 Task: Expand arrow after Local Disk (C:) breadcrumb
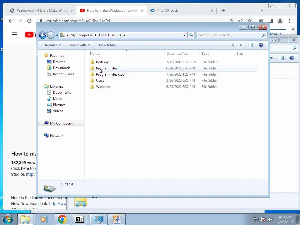coord(124,35)
